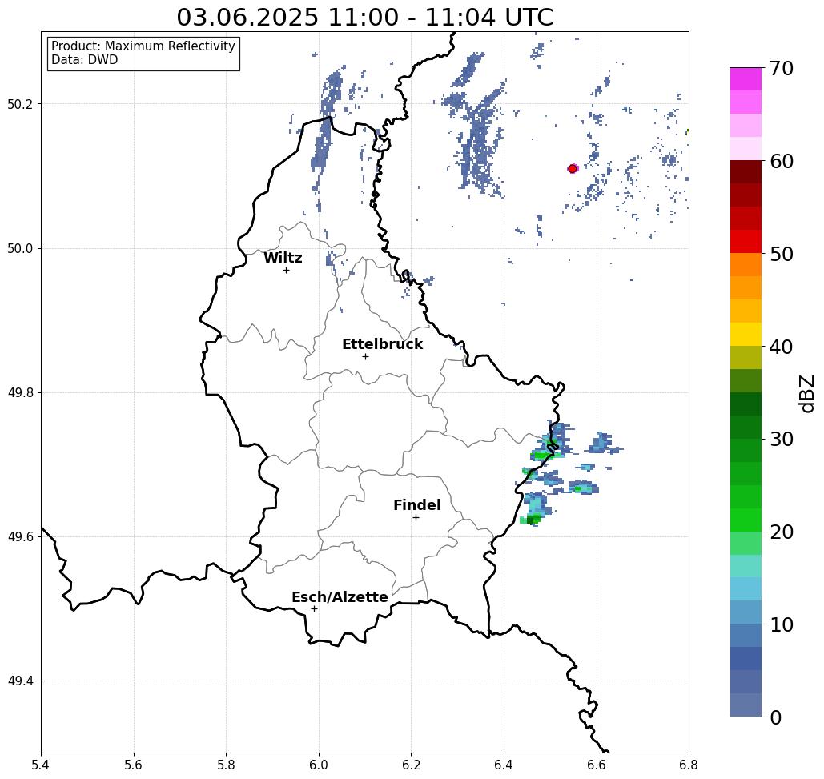Click the longitude tick label 5.8
824x779 pixels.
(x=226, y=765)
